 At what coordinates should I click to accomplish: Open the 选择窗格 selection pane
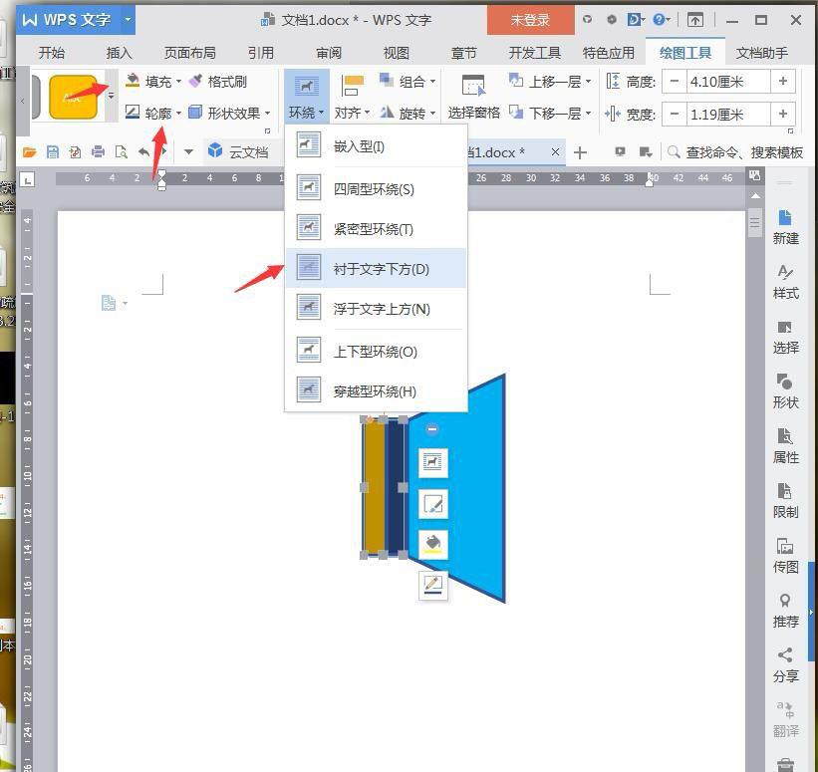click(x=473, y=97)
